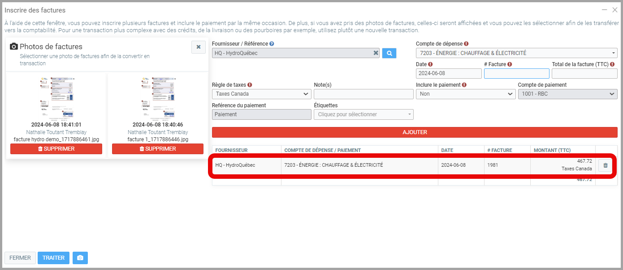Viewport: 623px width, 270px height.
Task: Click the magnifier search button beside Fournisseur
Action: pos(389,53)
